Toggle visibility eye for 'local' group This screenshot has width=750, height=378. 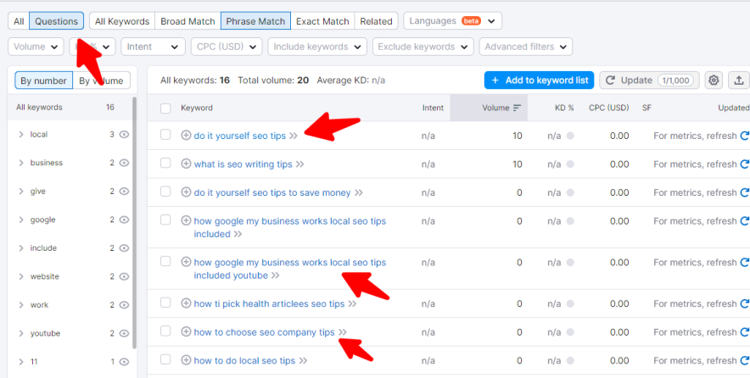125,135
